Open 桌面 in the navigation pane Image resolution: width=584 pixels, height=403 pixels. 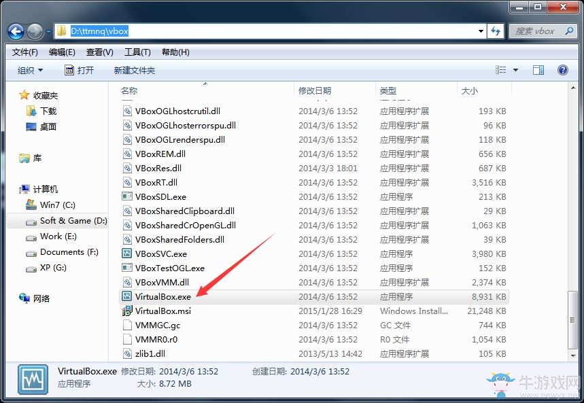point(48,126)
